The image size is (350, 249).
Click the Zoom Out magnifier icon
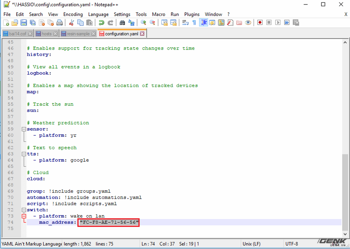click(x=153, y=23)
